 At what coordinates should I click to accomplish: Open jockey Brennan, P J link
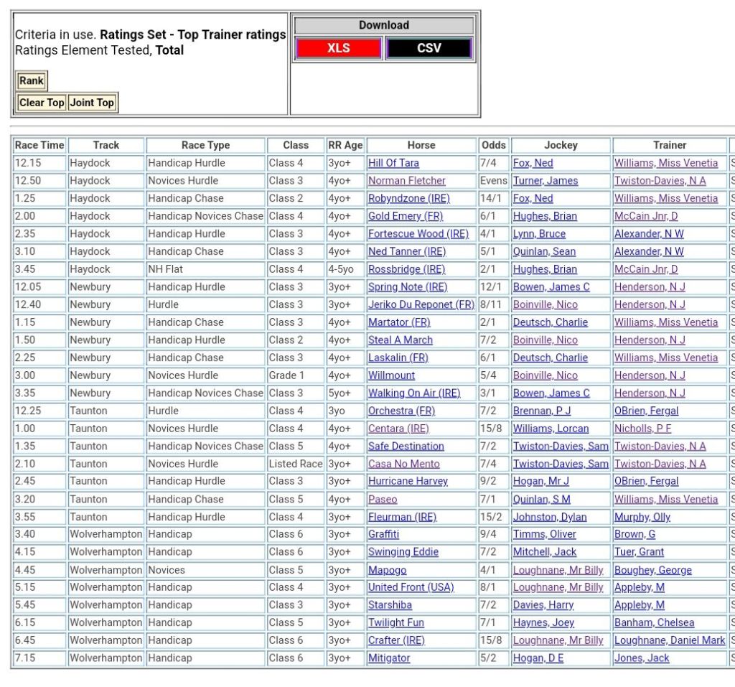tap(542, 411)
